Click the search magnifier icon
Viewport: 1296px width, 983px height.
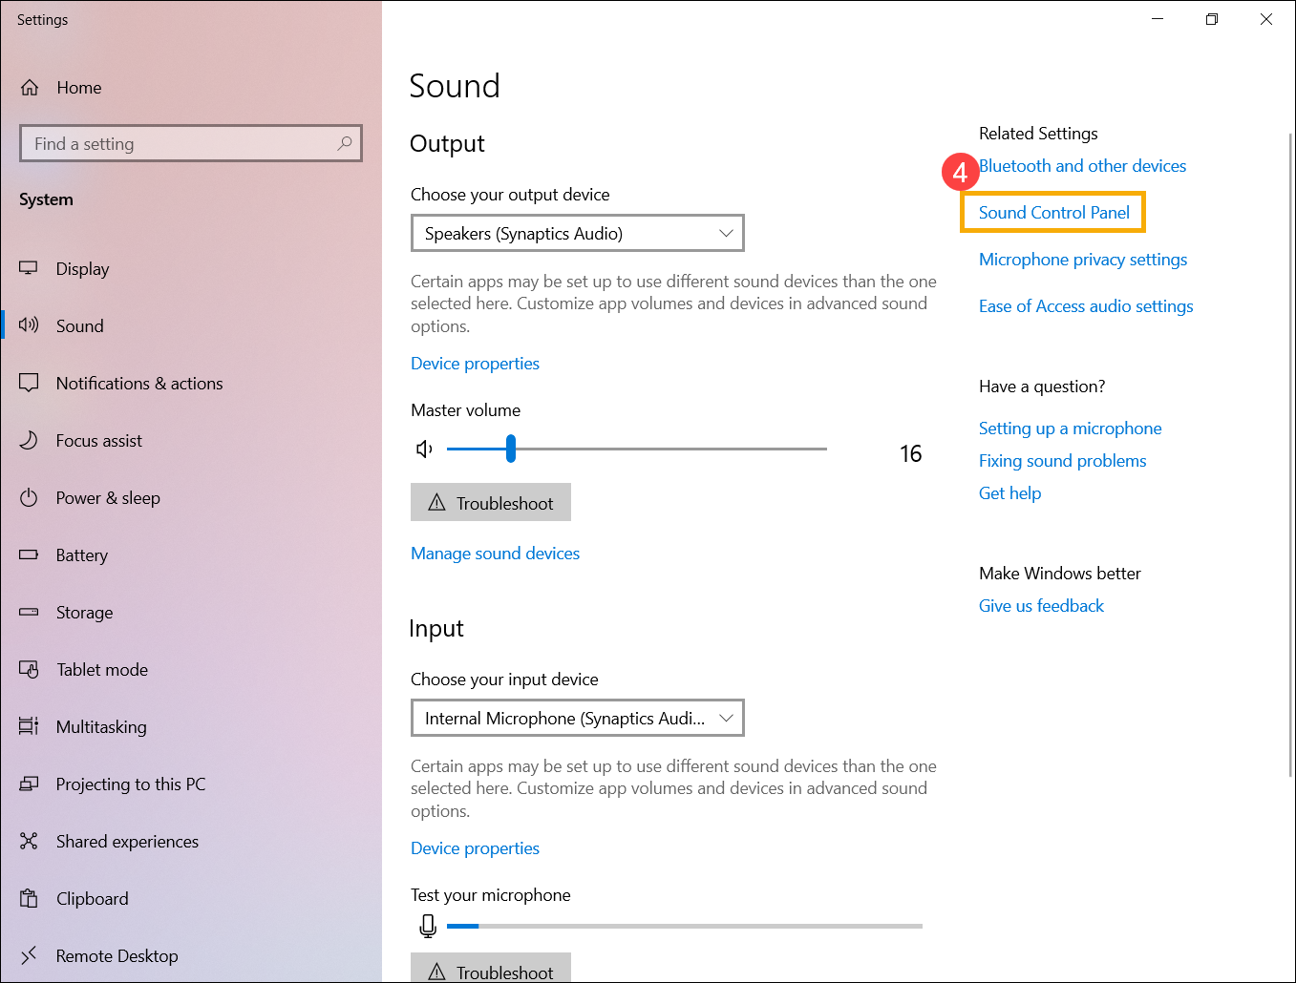(345, 143)
